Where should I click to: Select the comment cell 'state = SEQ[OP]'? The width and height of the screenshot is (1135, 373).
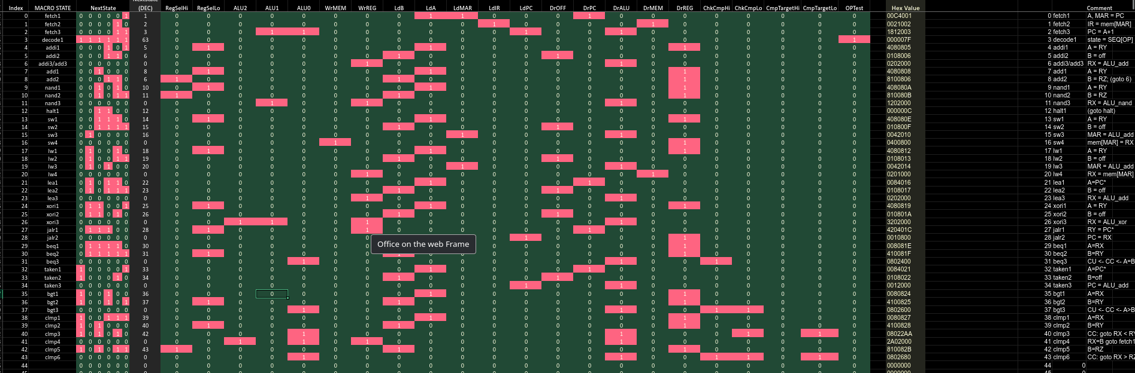pos(1110,40)
